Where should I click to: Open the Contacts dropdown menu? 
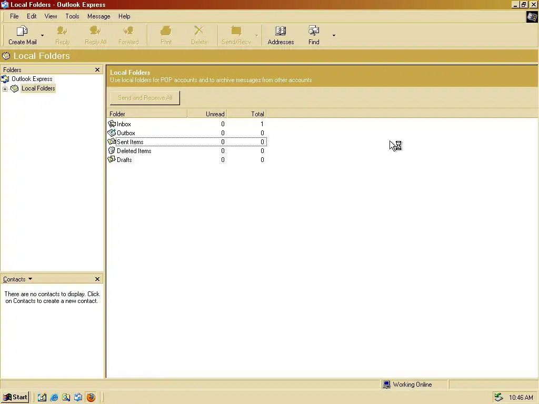click(x=17, y=279)
